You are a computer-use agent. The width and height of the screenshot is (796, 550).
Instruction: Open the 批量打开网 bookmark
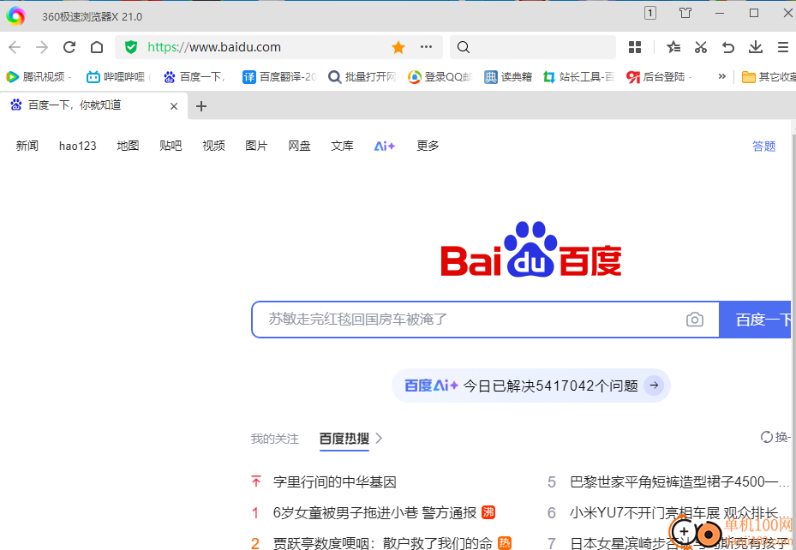point(362,76)
